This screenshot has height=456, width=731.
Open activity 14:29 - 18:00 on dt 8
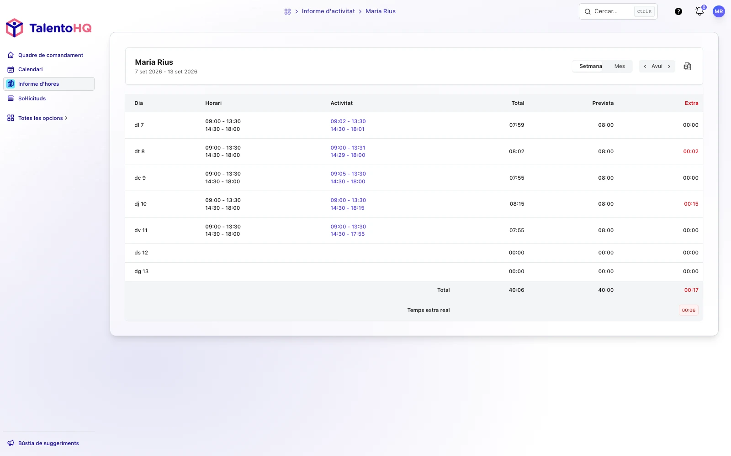(x=348, y=155)
